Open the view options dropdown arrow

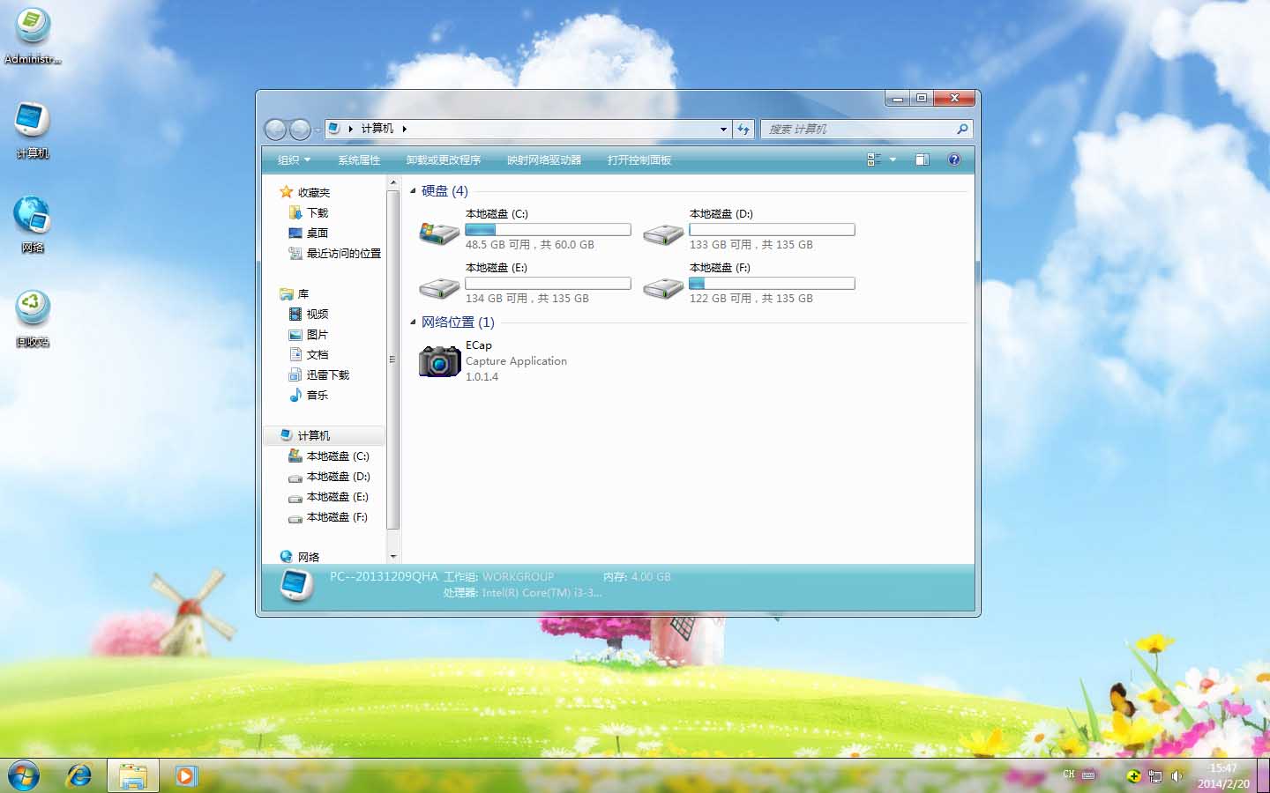pos(893,159)
